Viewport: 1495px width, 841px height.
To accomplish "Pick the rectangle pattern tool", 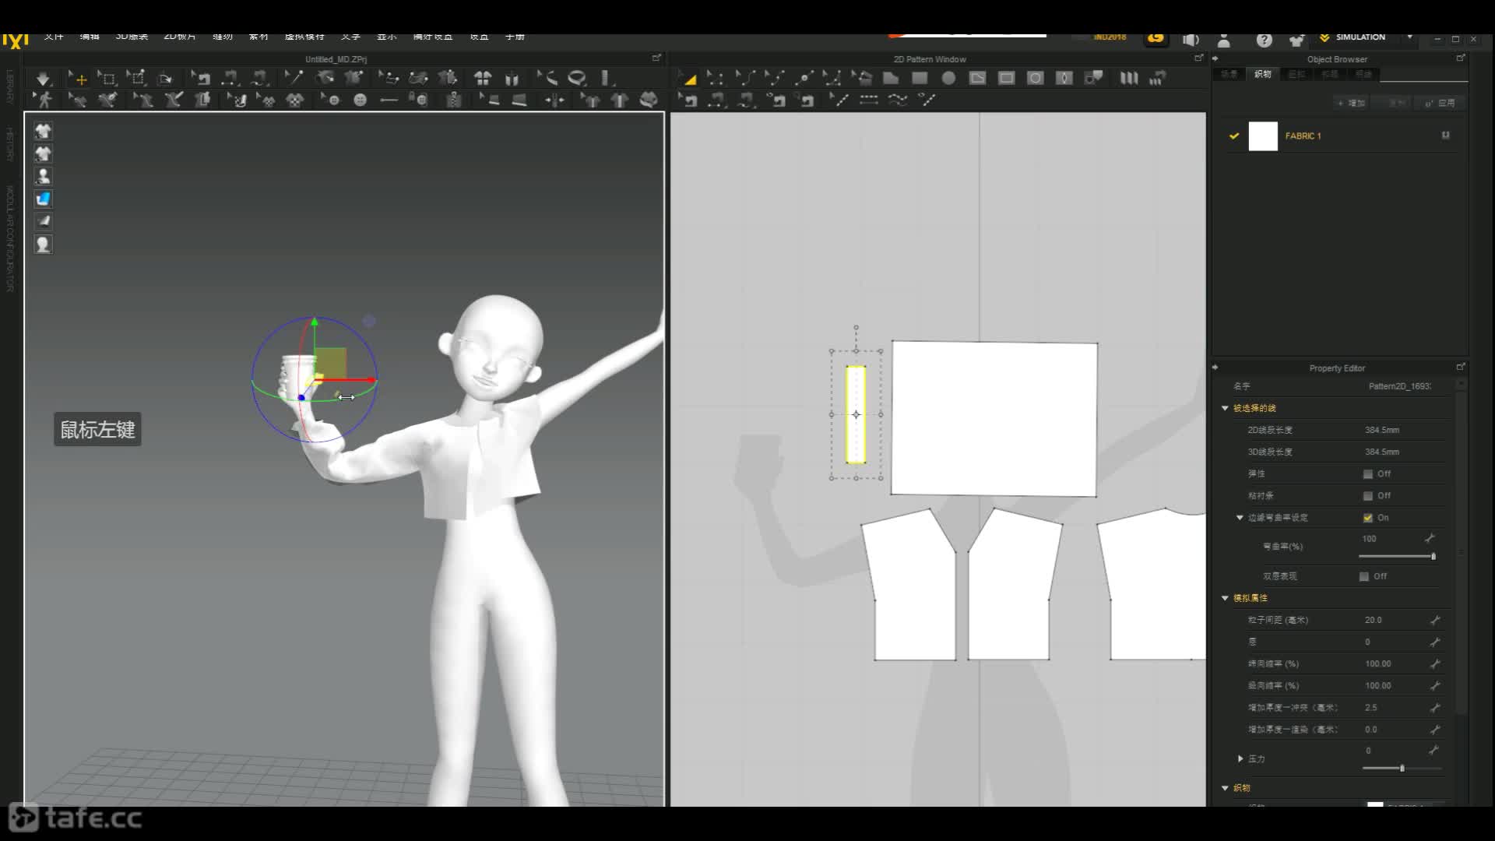I will tap(920, 78).
